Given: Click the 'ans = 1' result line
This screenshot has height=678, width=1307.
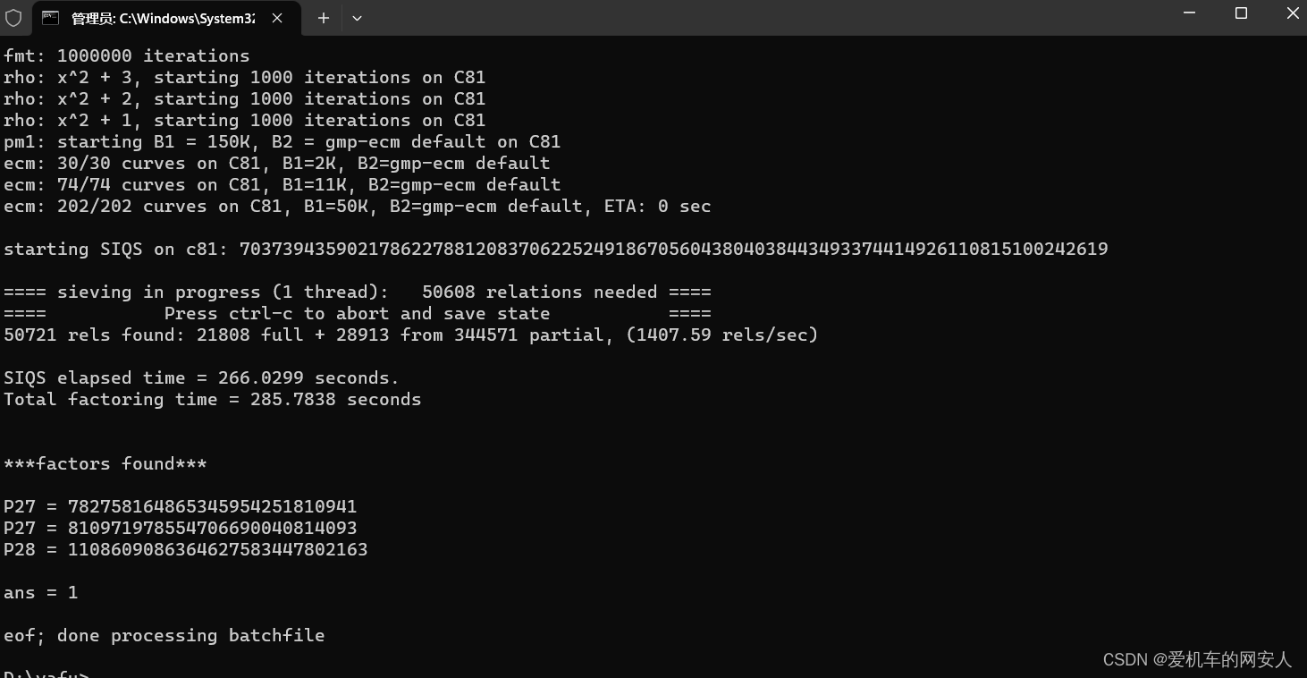Looking at the screenshot, I should point(40,592).
